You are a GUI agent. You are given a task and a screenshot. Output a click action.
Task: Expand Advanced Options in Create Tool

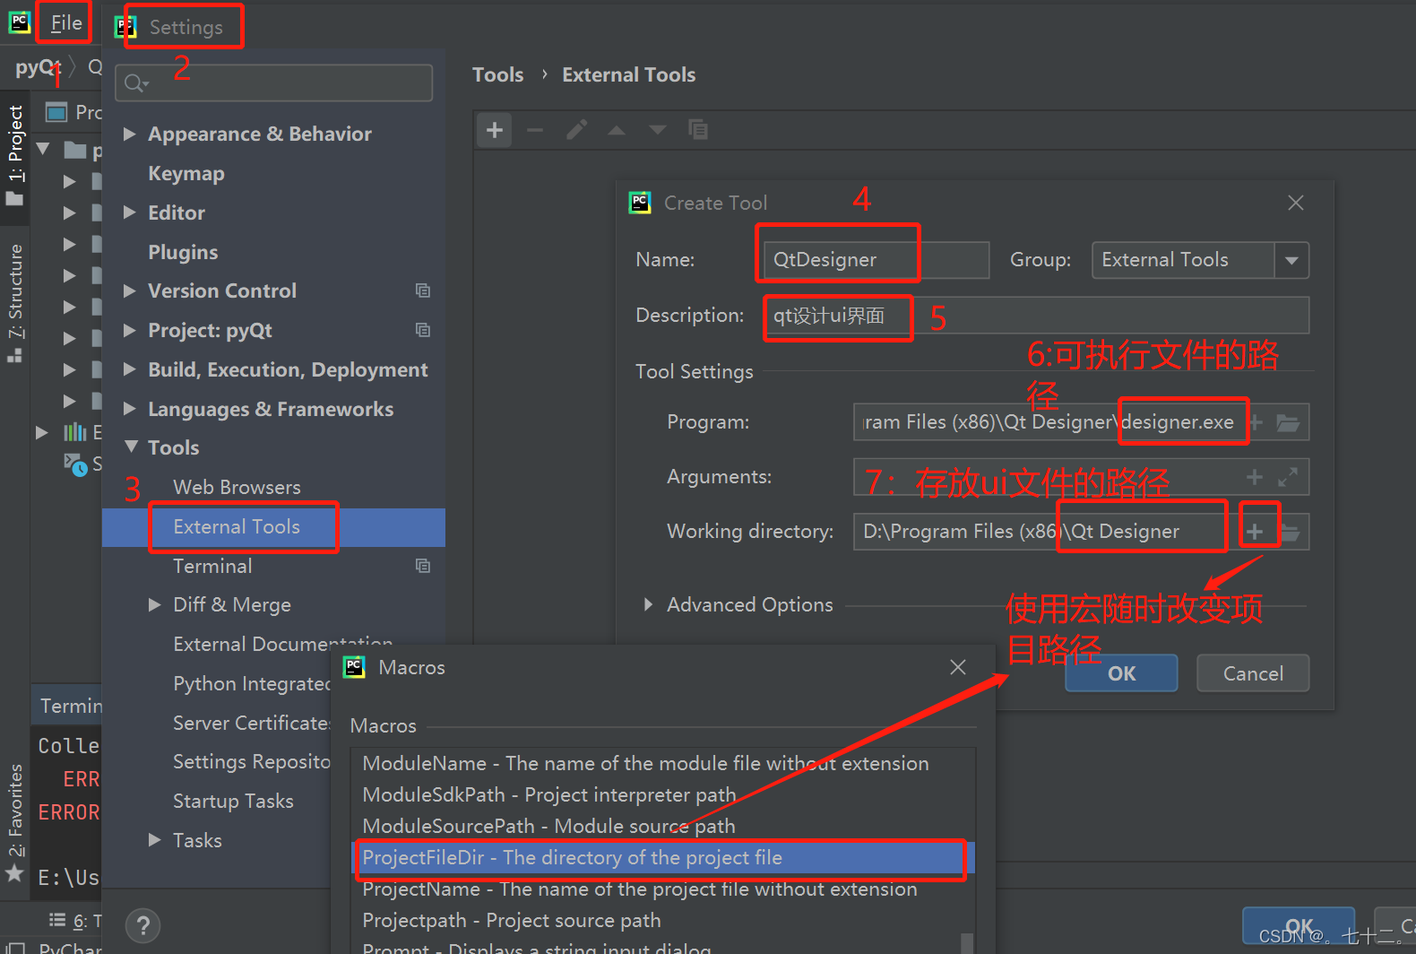pyautogui.click(x=648, y=605)
